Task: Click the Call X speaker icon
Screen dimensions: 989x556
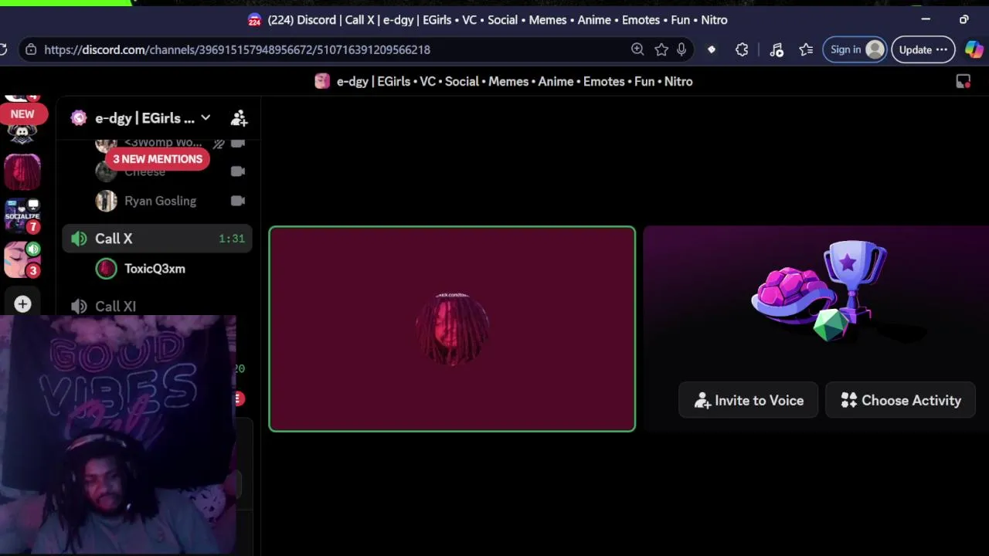Action: [79, 239]
